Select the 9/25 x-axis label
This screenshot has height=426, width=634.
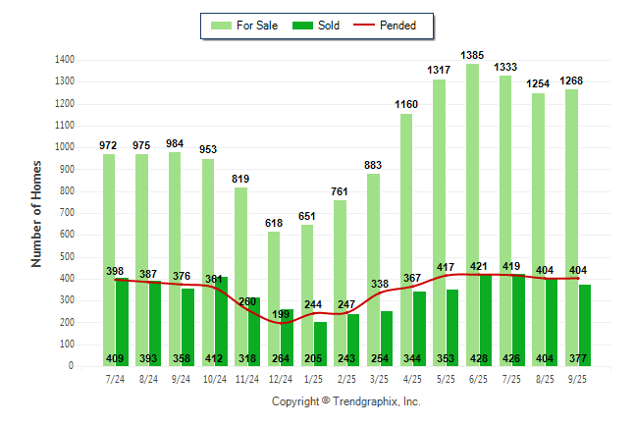(579, 379)
